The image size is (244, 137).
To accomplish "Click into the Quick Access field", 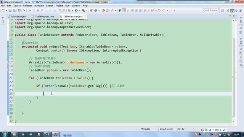I will 210,10.
